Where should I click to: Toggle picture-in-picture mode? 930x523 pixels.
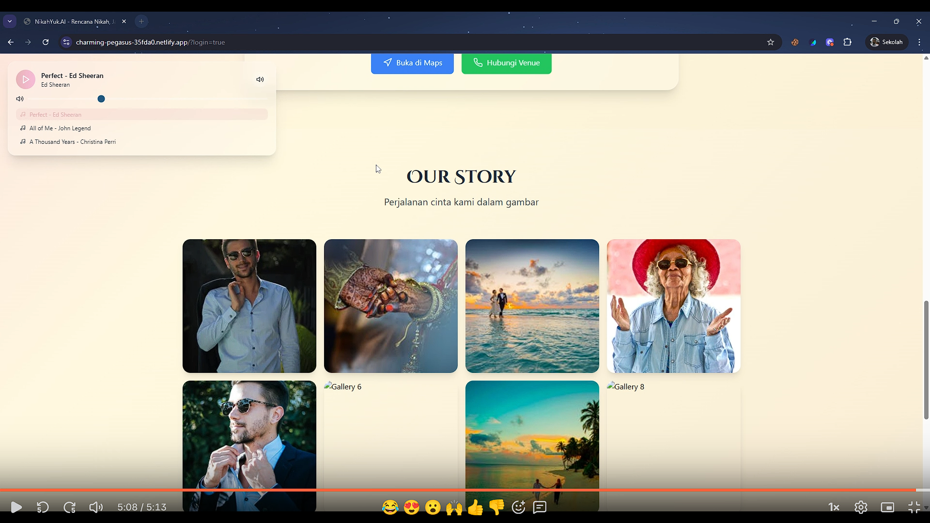(x=887, y=507)
